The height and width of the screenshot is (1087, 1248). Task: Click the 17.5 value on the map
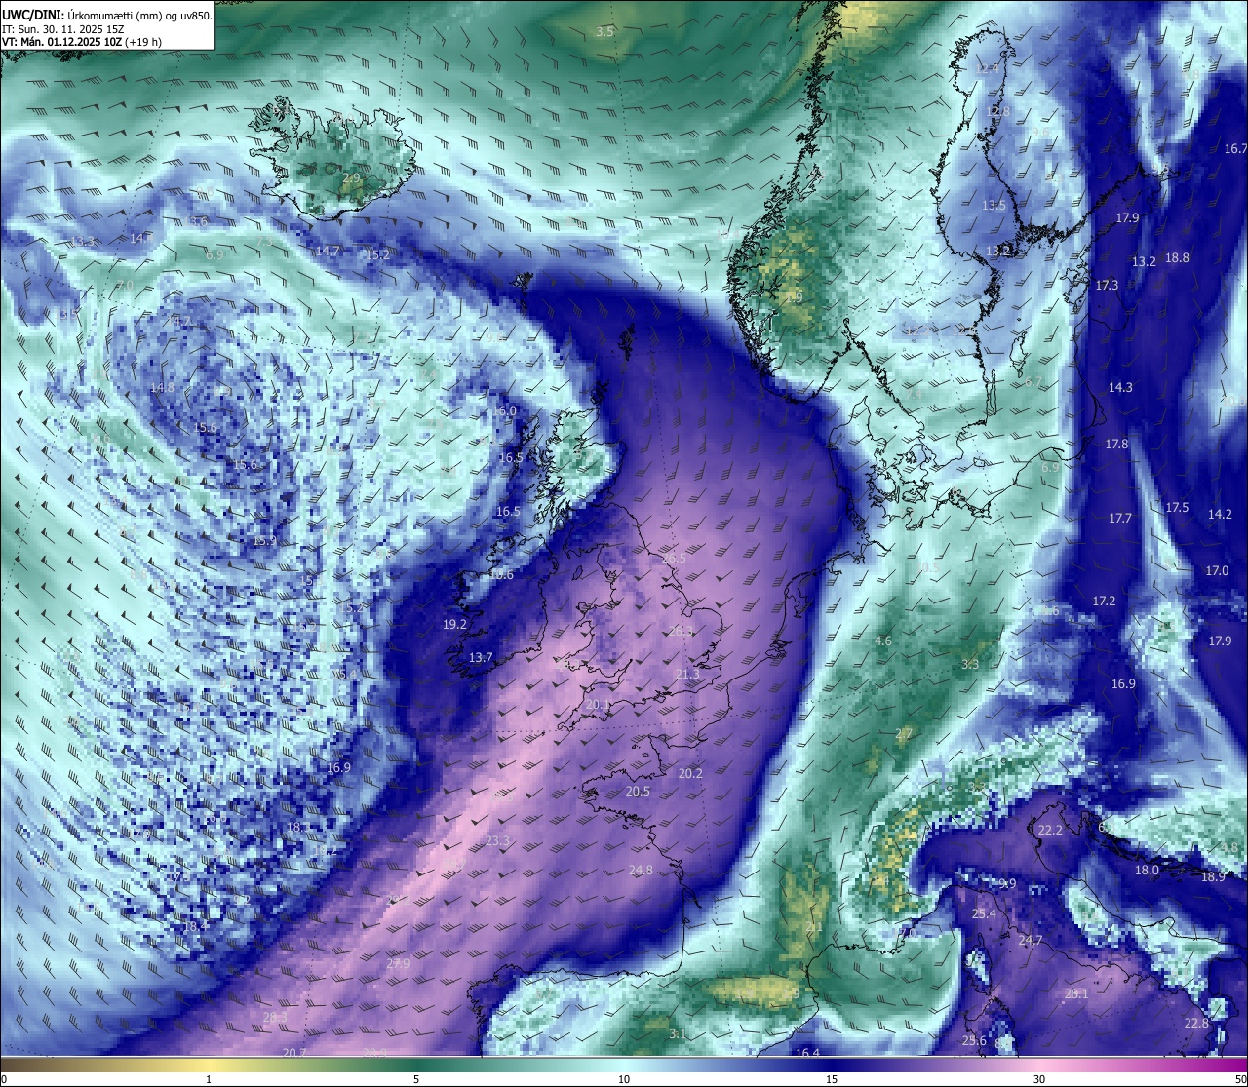(1178, 508)
